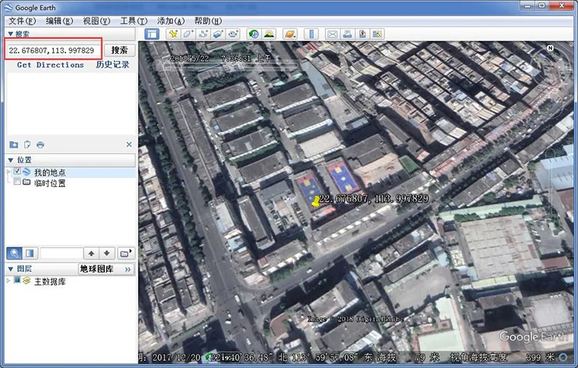Collapse the 搜索 panel triangle
Screen dimensions: 578x368
point(10,34)
